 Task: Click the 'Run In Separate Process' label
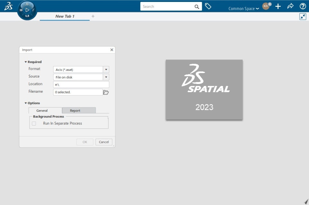62,123
